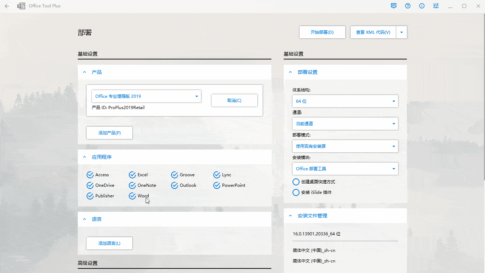485x273 pixels.
Task: Collapse the 部署设置 section
Action: (290, 72)
